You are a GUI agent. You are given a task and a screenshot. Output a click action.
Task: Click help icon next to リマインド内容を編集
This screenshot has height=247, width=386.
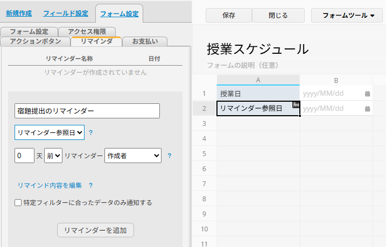tap(90, 186)
